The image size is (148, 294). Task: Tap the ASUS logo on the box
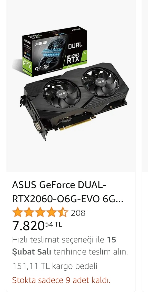point(41,43)
